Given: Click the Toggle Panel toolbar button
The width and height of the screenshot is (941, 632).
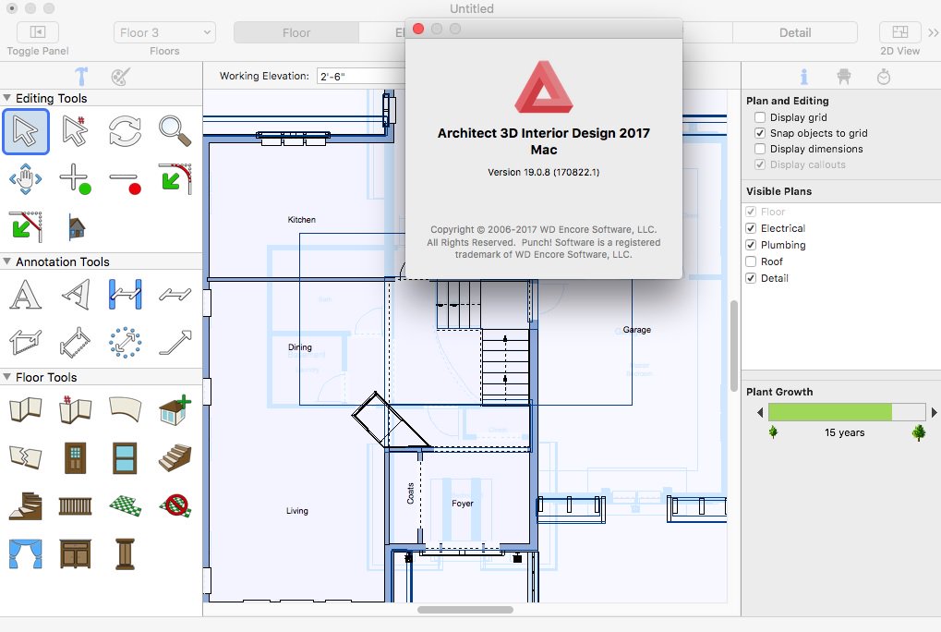Looking at the screenshot, I should tap(37, 32).
